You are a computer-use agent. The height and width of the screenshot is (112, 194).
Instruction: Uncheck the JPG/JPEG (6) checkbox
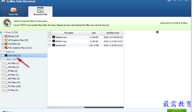3,44
